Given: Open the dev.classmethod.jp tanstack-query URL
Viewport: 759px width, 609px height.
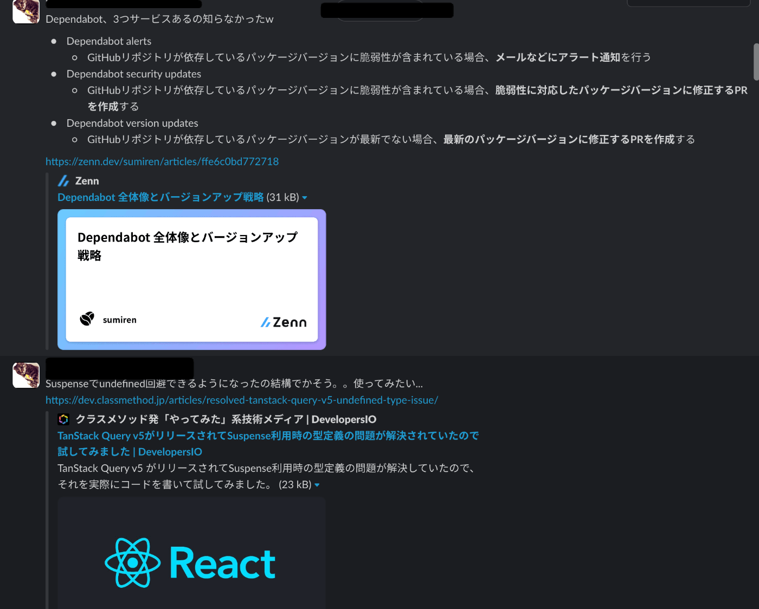Looking at the screenshot, I should tap(242, 400).
